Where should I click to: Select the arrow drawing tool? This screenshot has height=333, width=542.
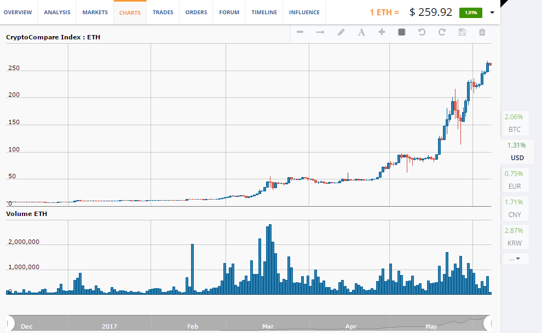point(320,32)
